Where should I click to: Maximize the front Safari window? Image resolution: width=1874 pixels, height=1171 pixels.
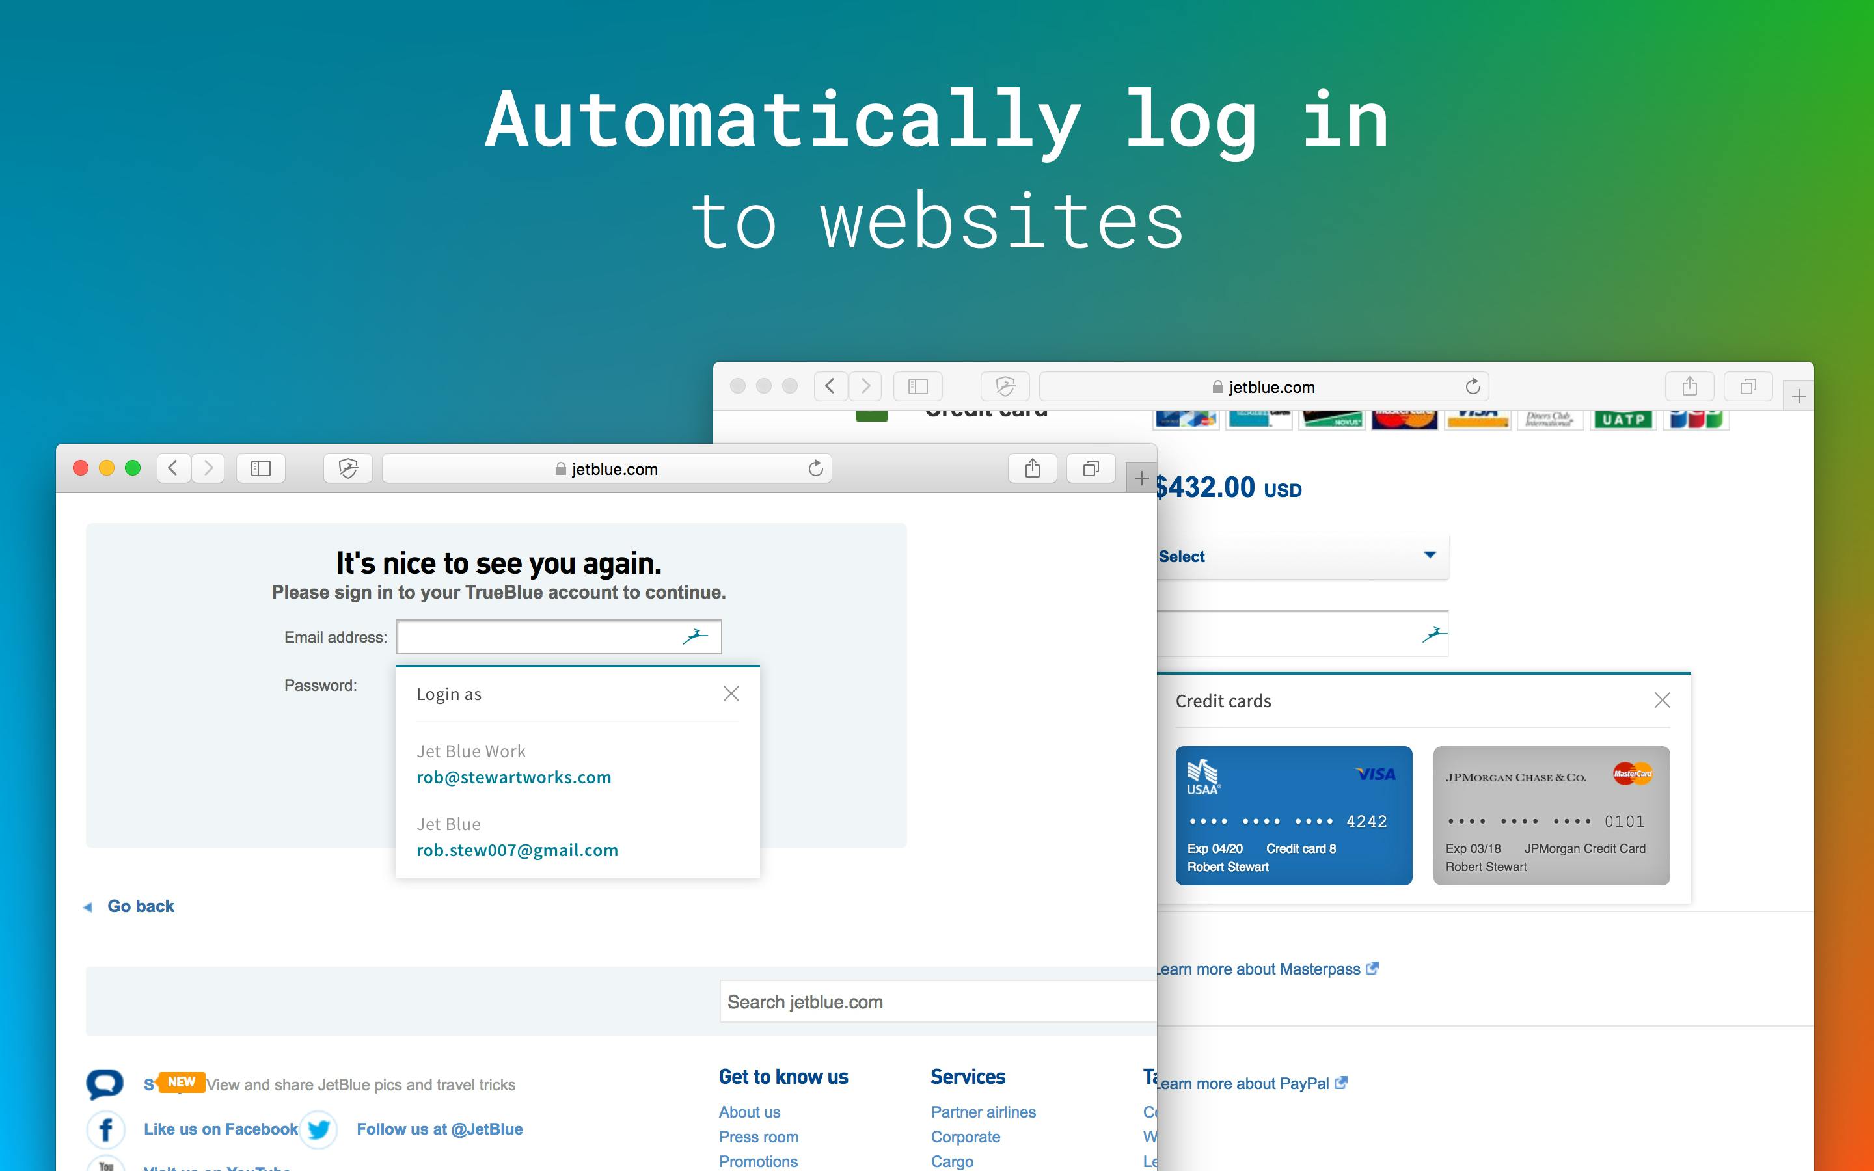133,468
